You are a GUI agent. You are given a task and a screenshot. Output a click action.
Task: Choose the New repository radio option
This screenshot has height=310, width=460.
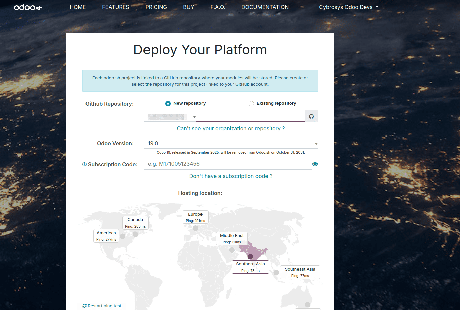[168, 104]
